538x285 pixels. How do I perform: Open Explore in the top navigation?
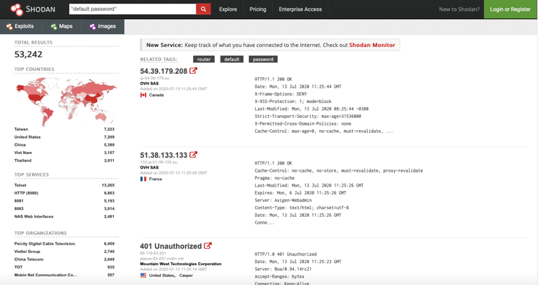click(228, 10)
